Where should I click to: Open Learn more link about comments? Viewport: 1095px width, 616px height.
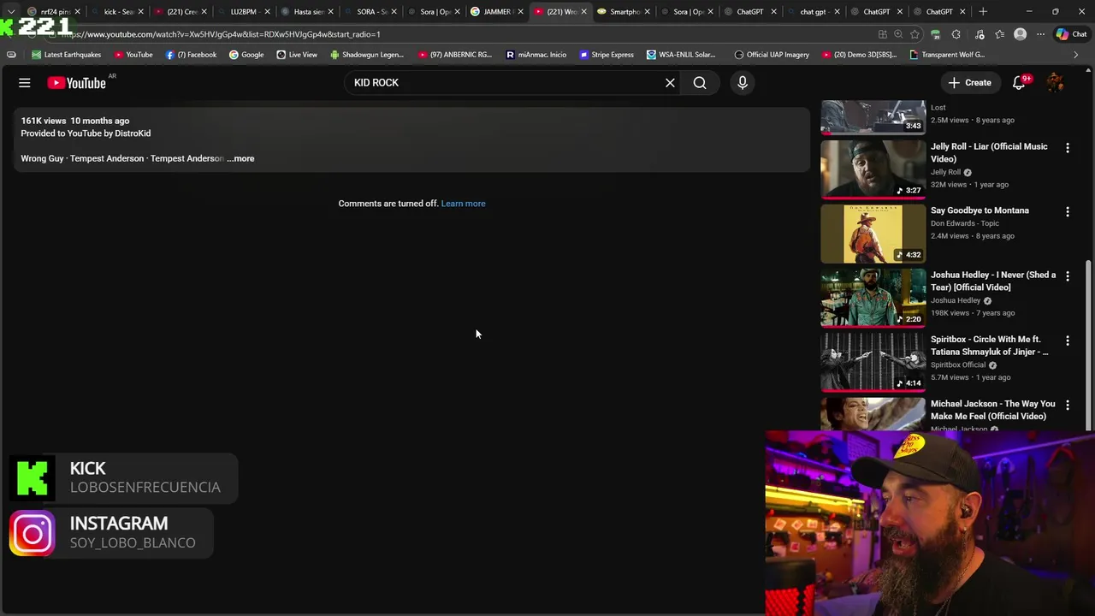click(x=463, y=204)
